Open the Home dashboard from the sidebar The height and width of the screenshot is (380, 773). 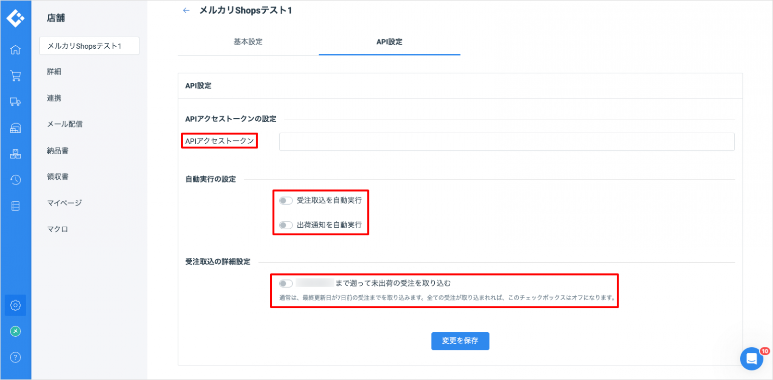(x=16, y=50)
